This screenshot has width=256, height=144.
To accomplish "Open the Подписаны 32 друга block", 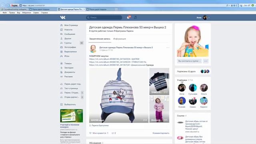I will 193,71.
